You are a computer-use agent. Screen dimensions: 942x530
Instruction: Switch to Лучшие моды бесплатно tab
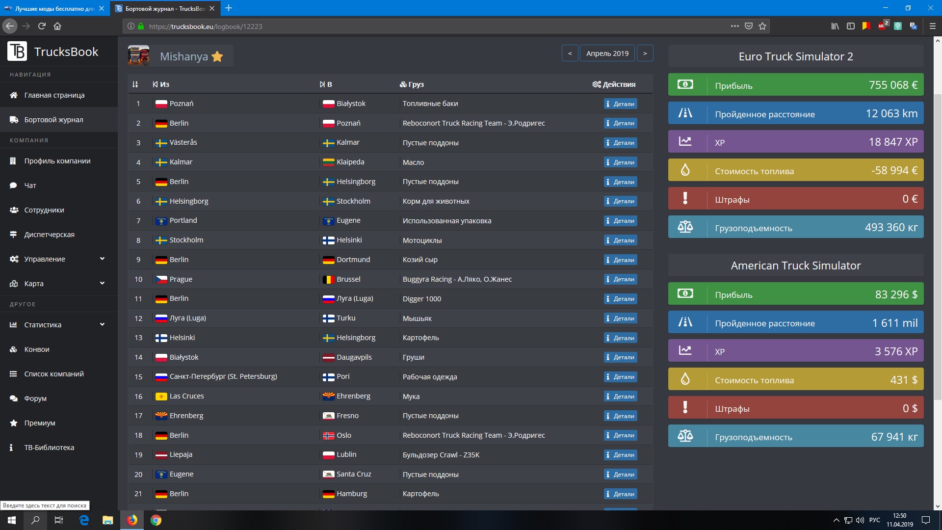click(54, 8)
